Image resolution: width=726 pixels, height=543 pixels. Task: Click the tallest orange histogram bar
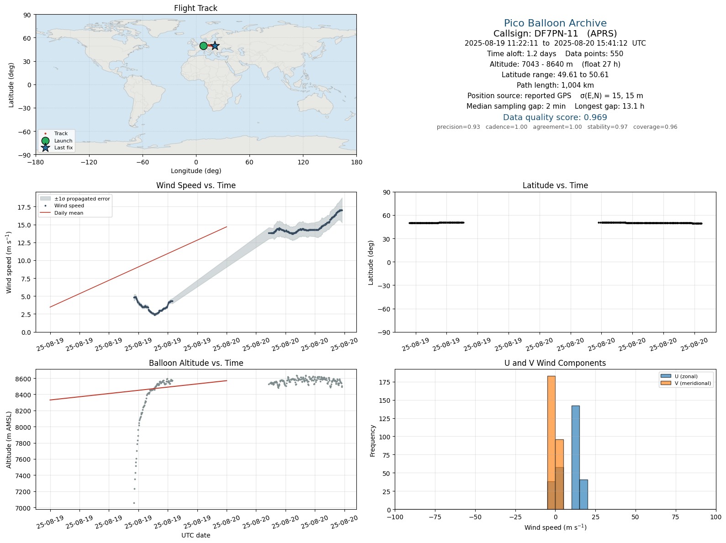(x=551, y=443)
